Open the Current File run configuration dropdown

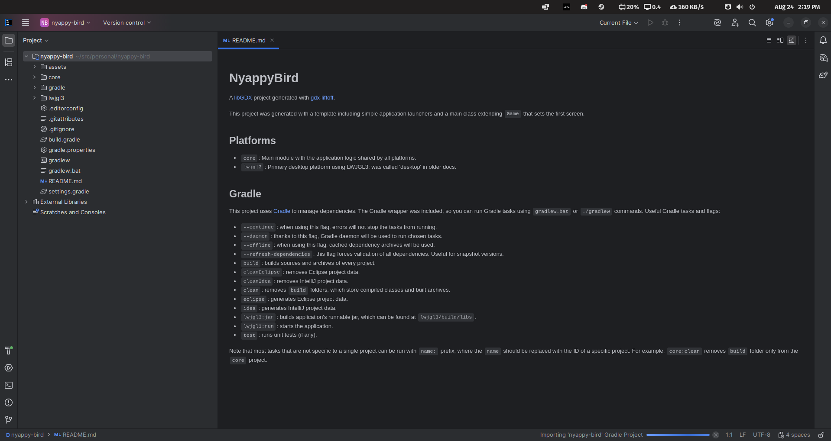click(x=619, y=23)
